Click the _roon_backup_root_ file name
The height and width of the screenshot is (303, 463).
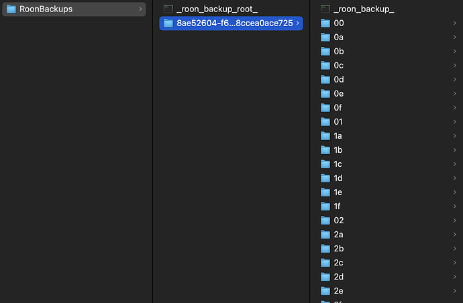point(217,9)
